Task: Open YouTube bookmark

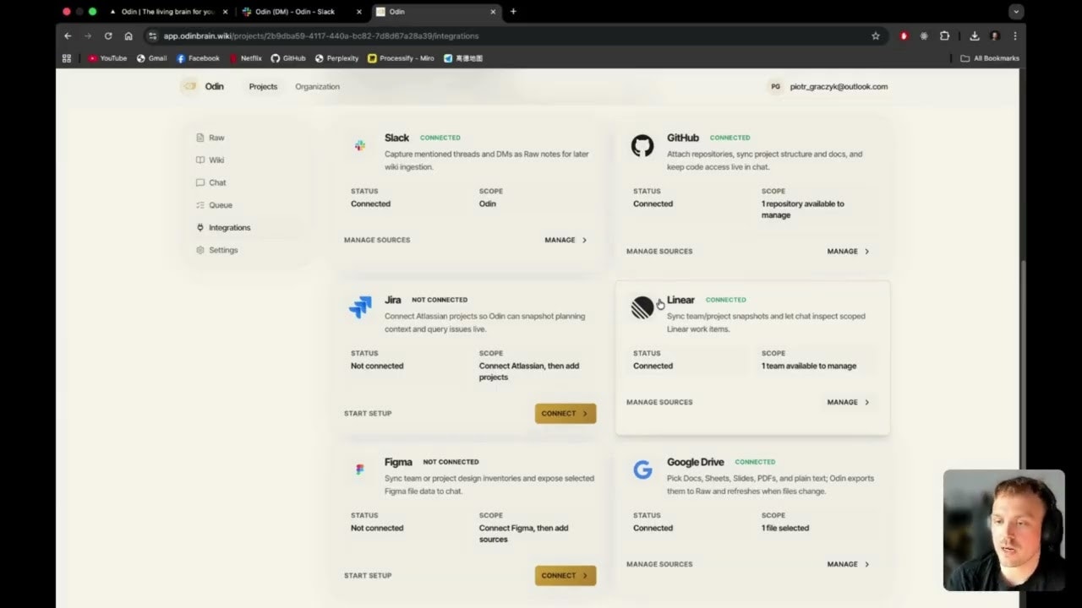Action: point(107,58)
